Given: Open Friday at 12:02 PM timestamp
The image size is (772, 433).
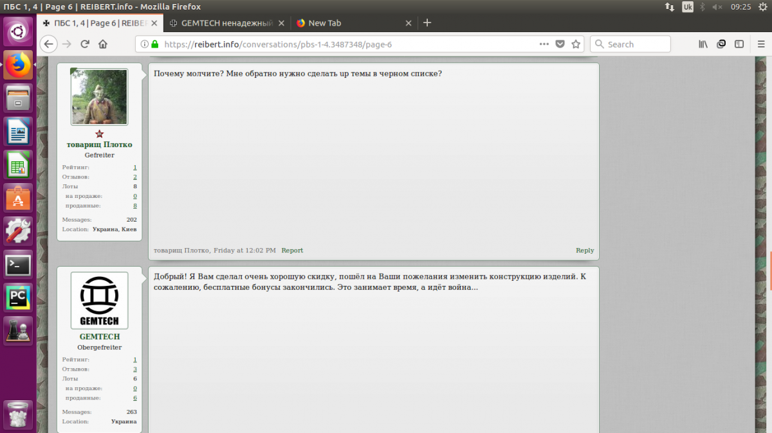Looking at the screenshot, I should [244, 251].
